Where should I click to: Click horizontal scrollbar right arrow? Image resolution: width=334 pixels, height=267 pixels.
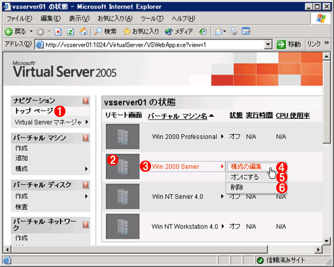(318, 250)
